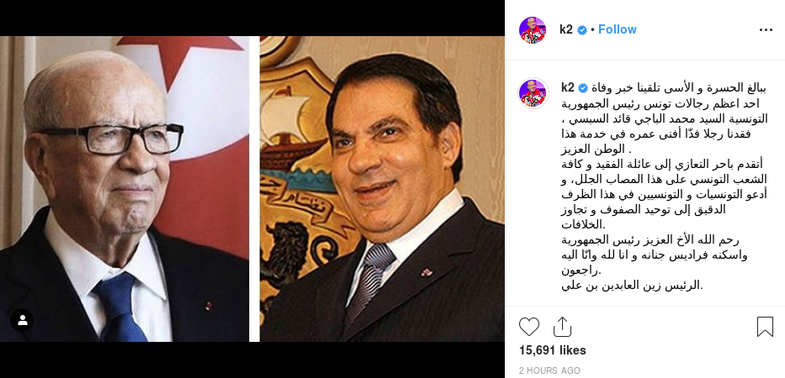
Task: Click the first line of the Arabic caption
Action: tap(678, 88)
